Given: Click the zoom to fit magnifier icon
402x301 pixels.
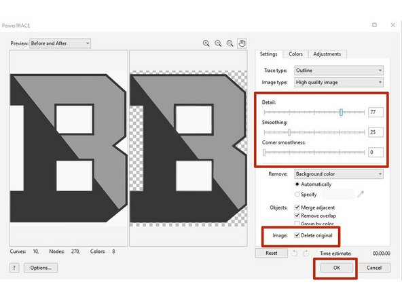Looking at the screenshot, I should [x=230, y=43].
